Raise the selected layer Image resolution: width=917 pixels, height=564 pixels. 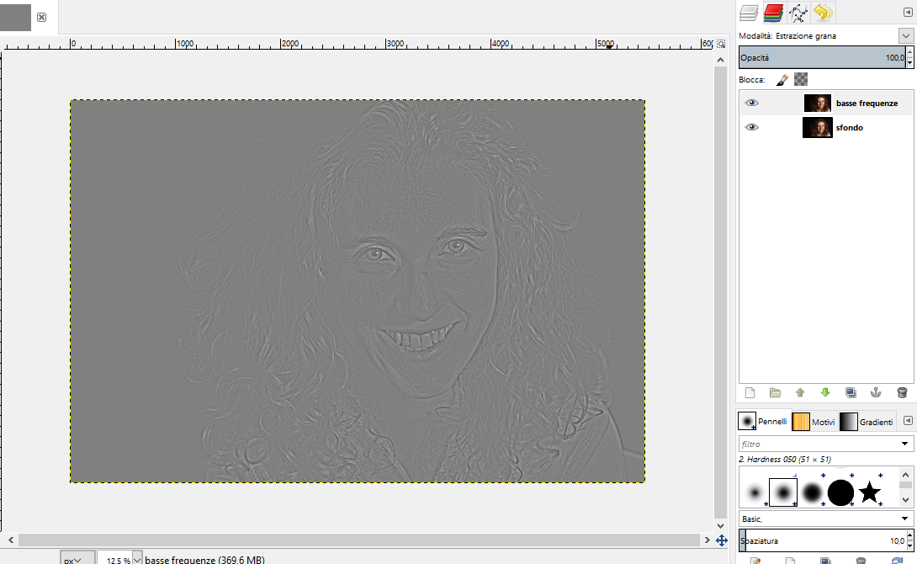(x=800, y=392)
